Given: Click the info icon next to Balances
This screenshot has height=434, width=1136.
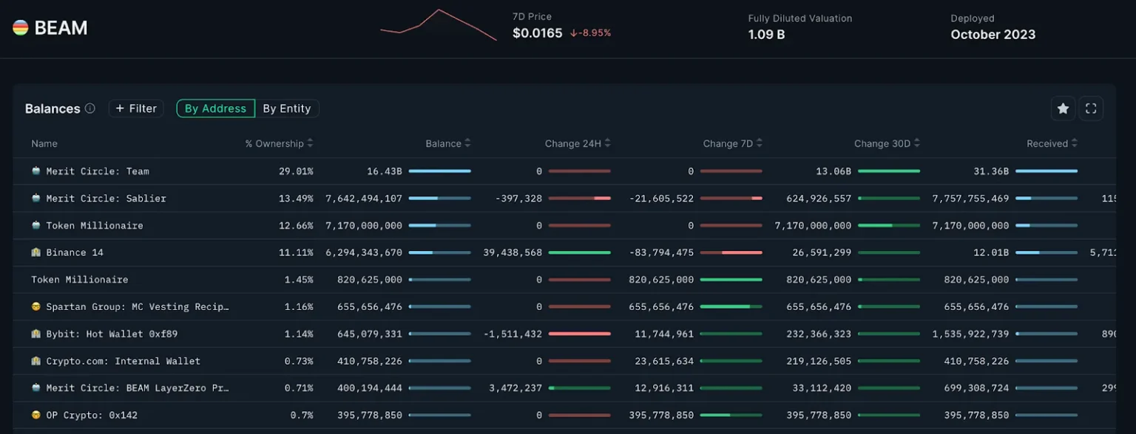Looking at the screenshot, I should pos(89,108).
